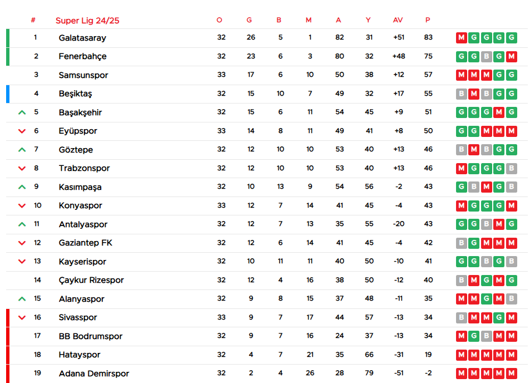Open the Super Lig 24/25 league title
The height and width of the screenshot is (383, 530).
tap(87, 21)
